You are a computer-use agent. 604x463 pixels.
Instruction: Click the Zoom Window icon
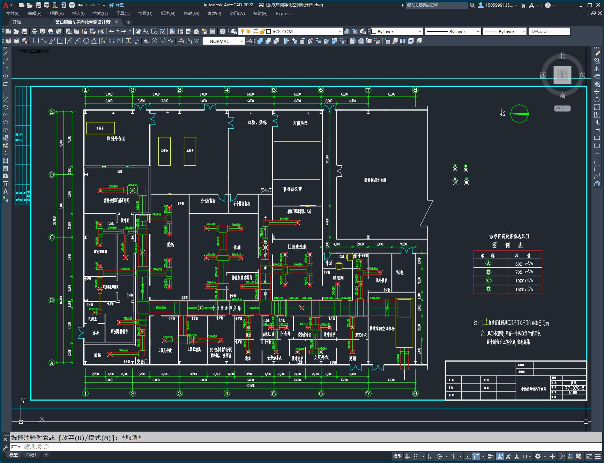coord(154,31)
